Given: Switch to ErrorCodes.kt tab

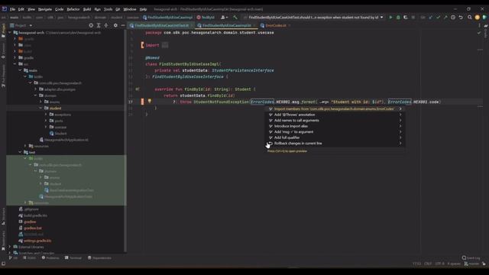Looking at the screenshot, I should pyautogui.click(x=276, y=25).
